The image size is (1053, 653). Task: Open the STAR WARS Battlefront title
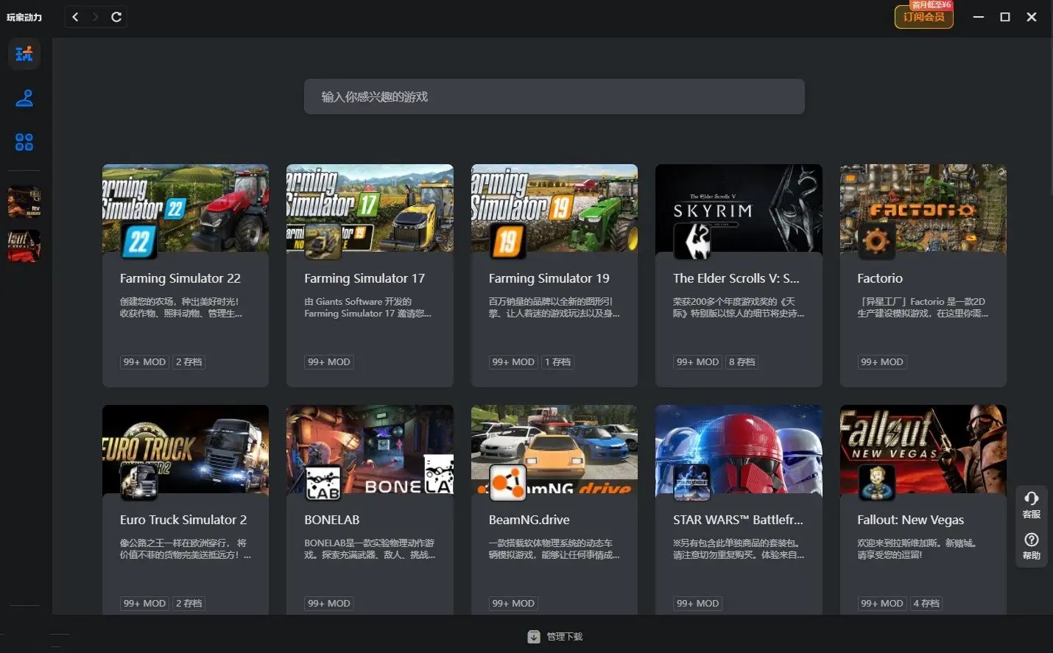[738, 520]
